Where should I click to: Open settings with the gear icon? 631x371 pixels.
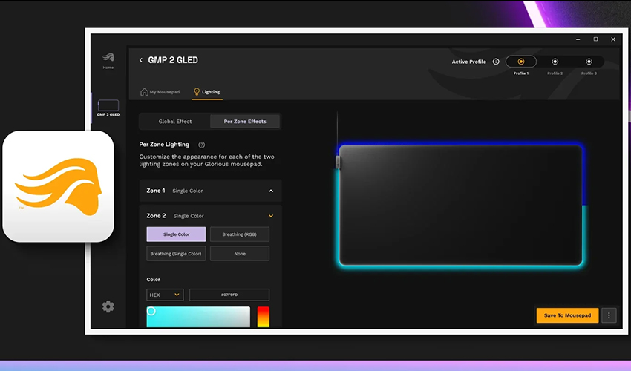point(108,306)
